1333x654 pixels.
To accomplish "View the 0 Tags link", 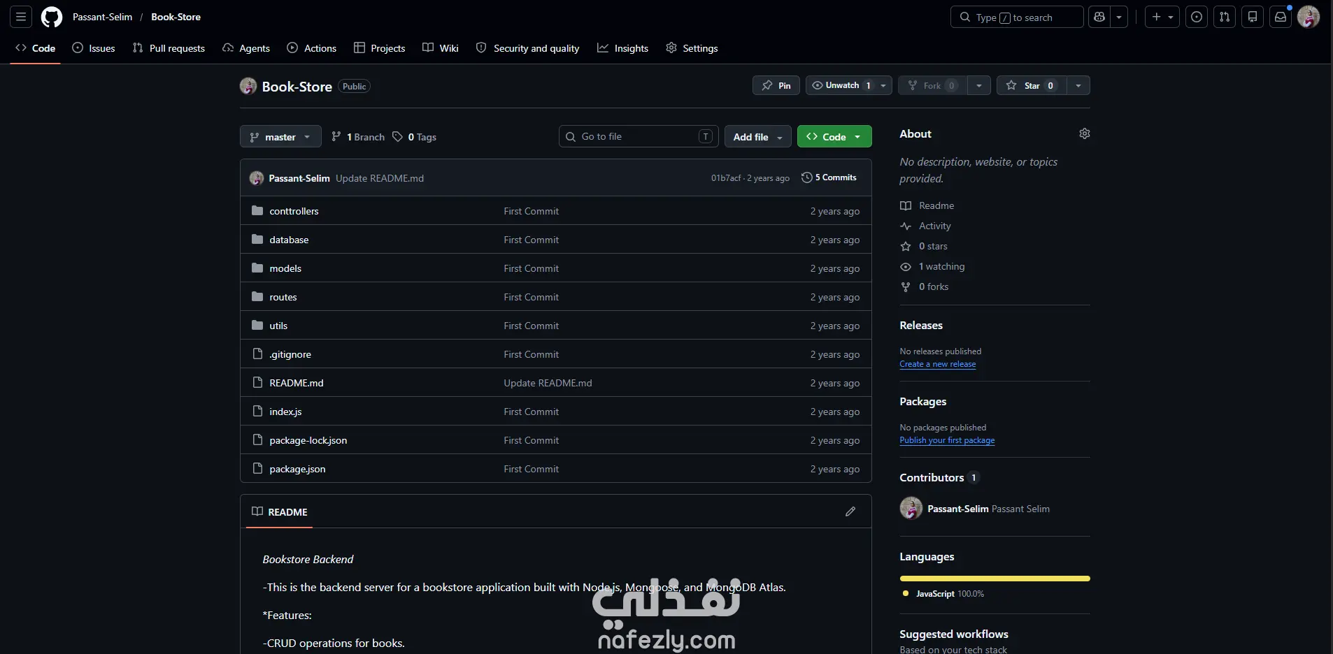I will 415,137.
